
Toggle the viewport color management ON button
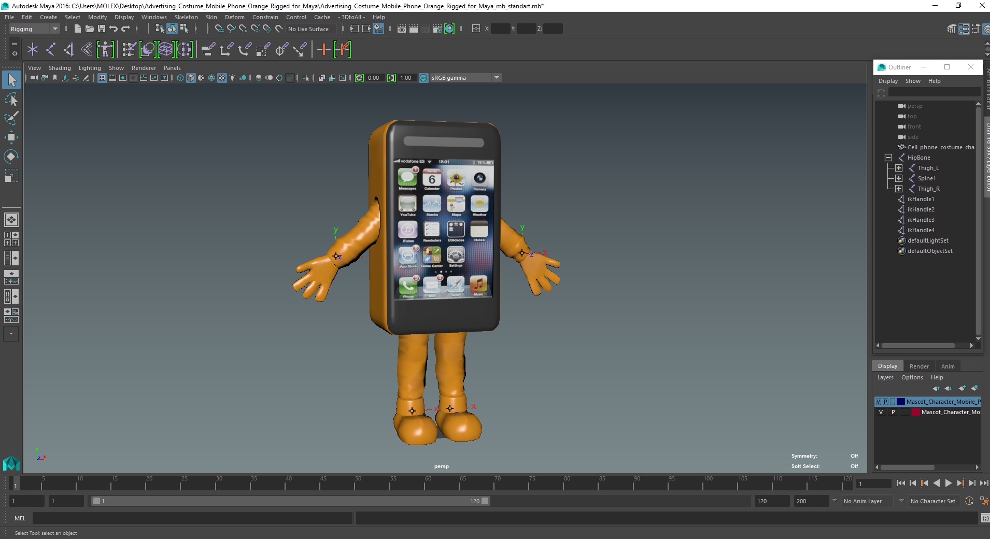423,78
